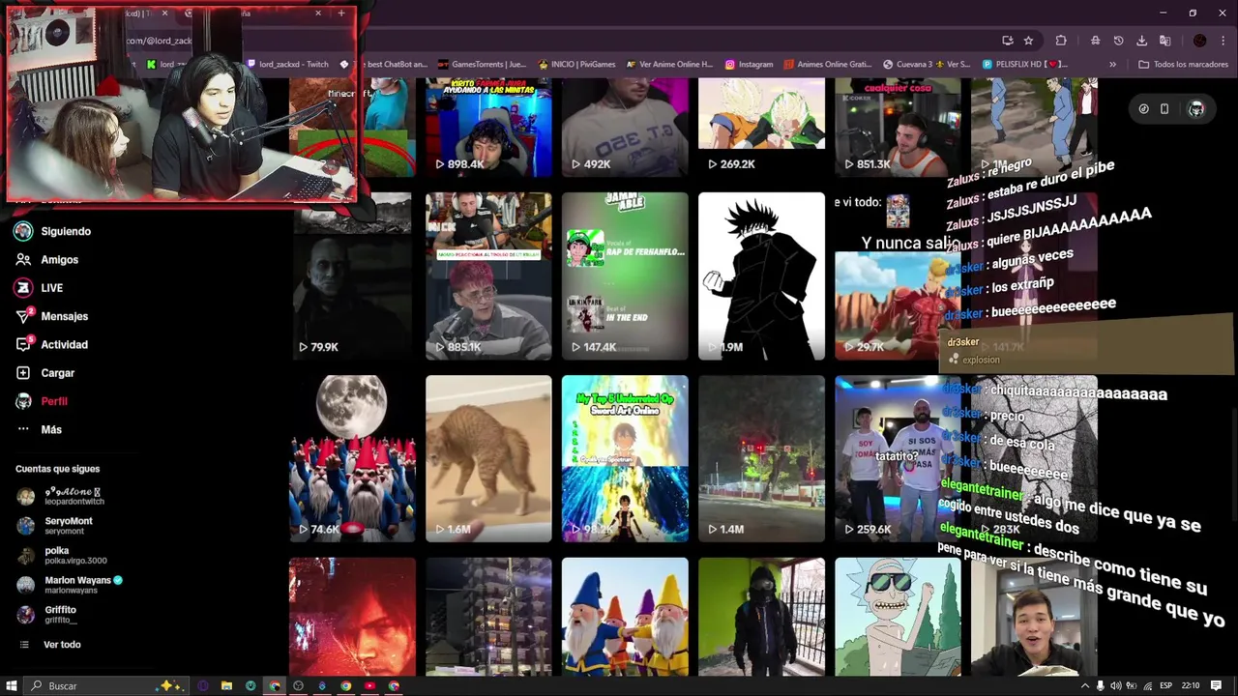Show more bookmarks chevron
This screenshot has height=696, width=1238.
click(1112, 64)
